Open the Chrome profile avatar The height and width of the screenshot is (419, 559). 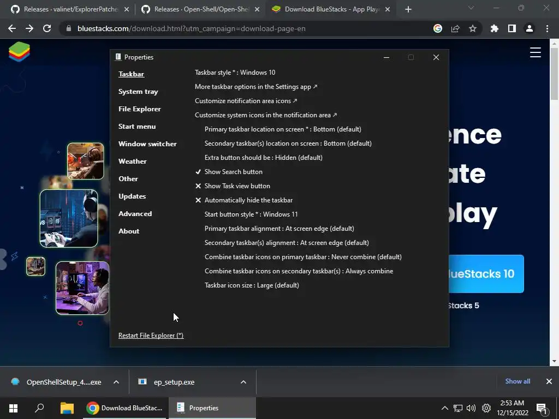[x=530, y=28]
